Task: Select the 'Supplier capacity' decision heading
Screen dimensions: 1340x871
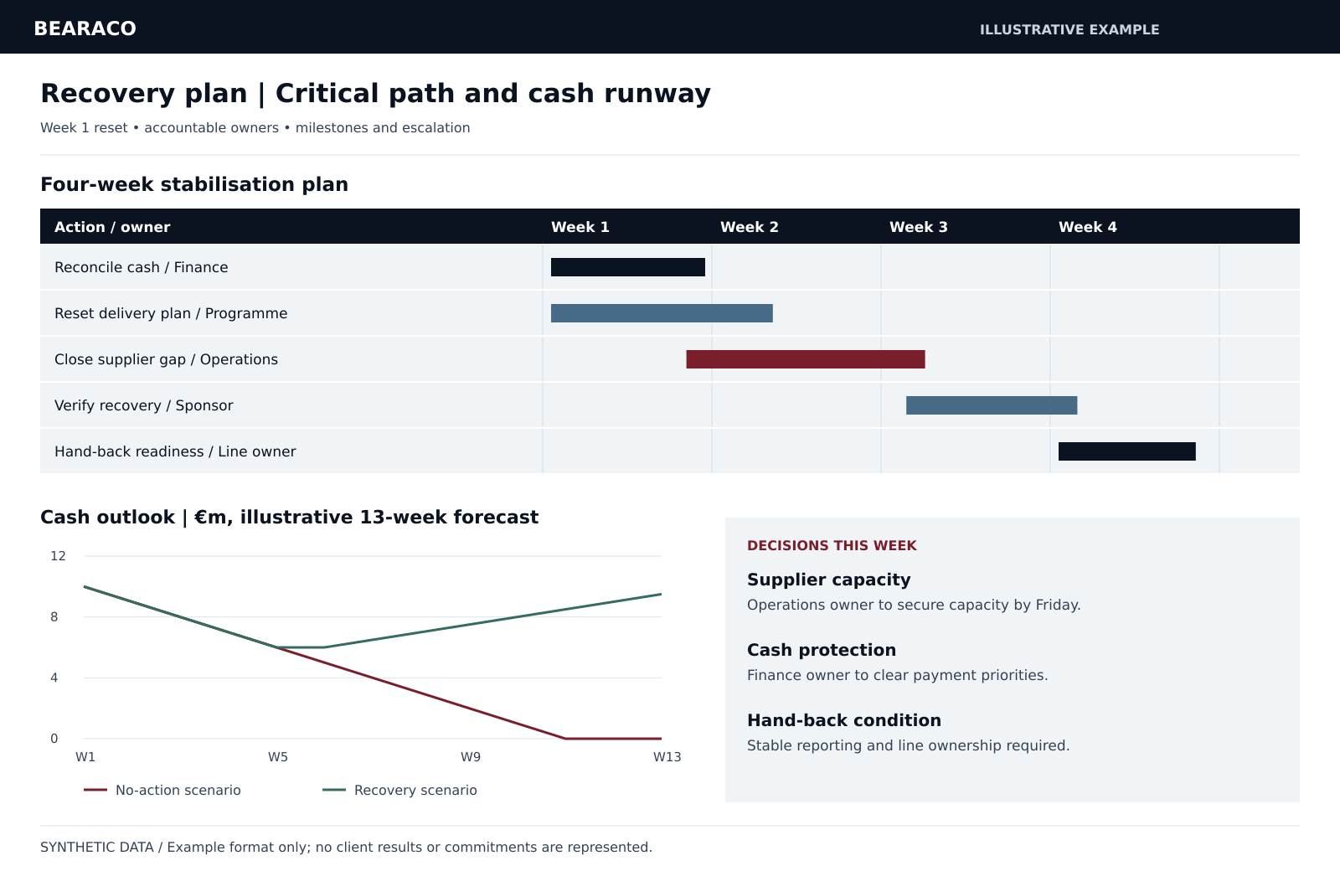Action: coord(828,580)
